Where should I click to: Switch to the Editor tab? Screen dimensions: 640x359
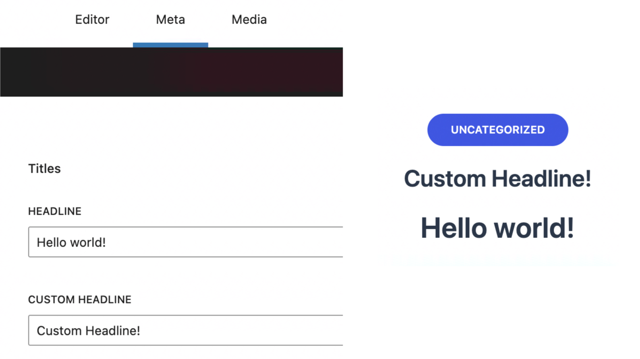tap(92, 20)
